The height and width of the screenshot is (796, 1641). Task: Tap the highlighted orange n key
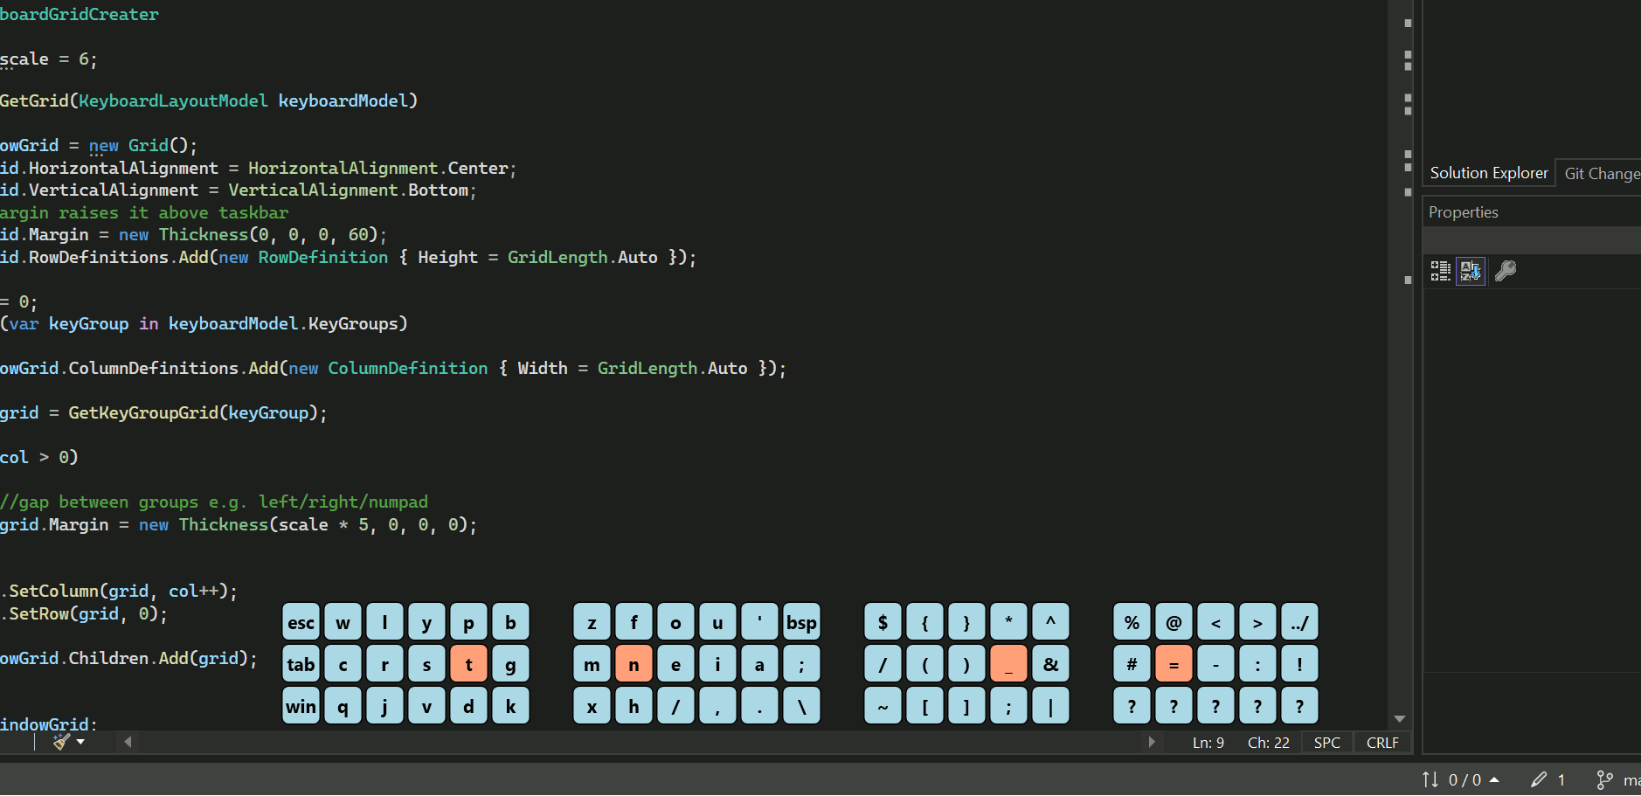pos(634,664)
